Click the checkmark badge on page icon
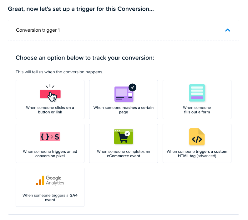This screenshot has width=248, height=220. (132, 87)
